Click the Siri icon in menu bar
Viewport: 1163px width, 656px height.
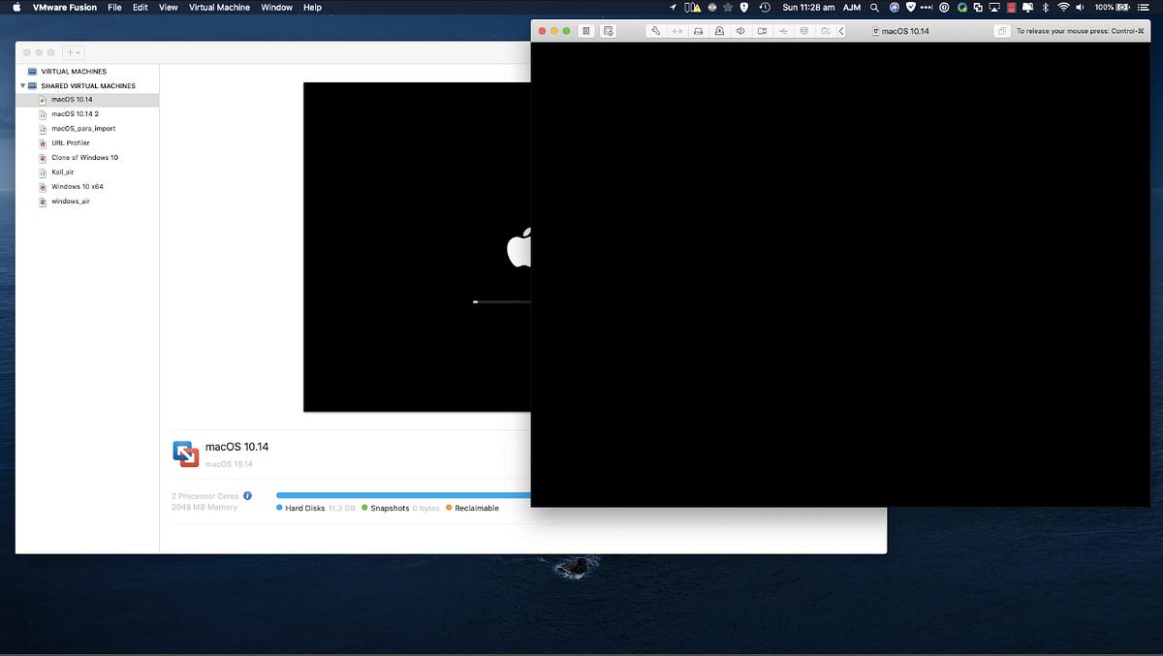tap(894, 7)
